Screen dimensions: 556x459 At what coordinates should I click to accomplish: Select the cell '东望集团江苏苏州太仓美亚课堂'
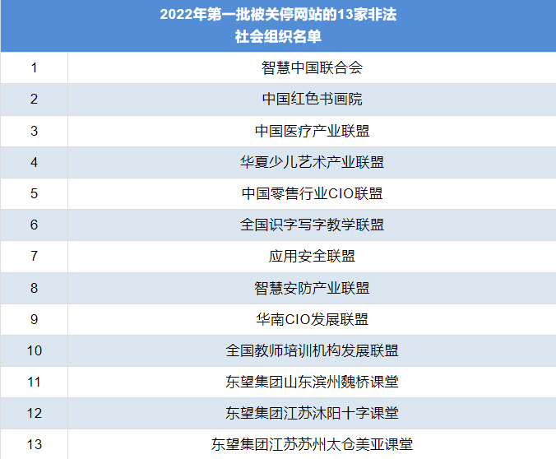[312, 444]
